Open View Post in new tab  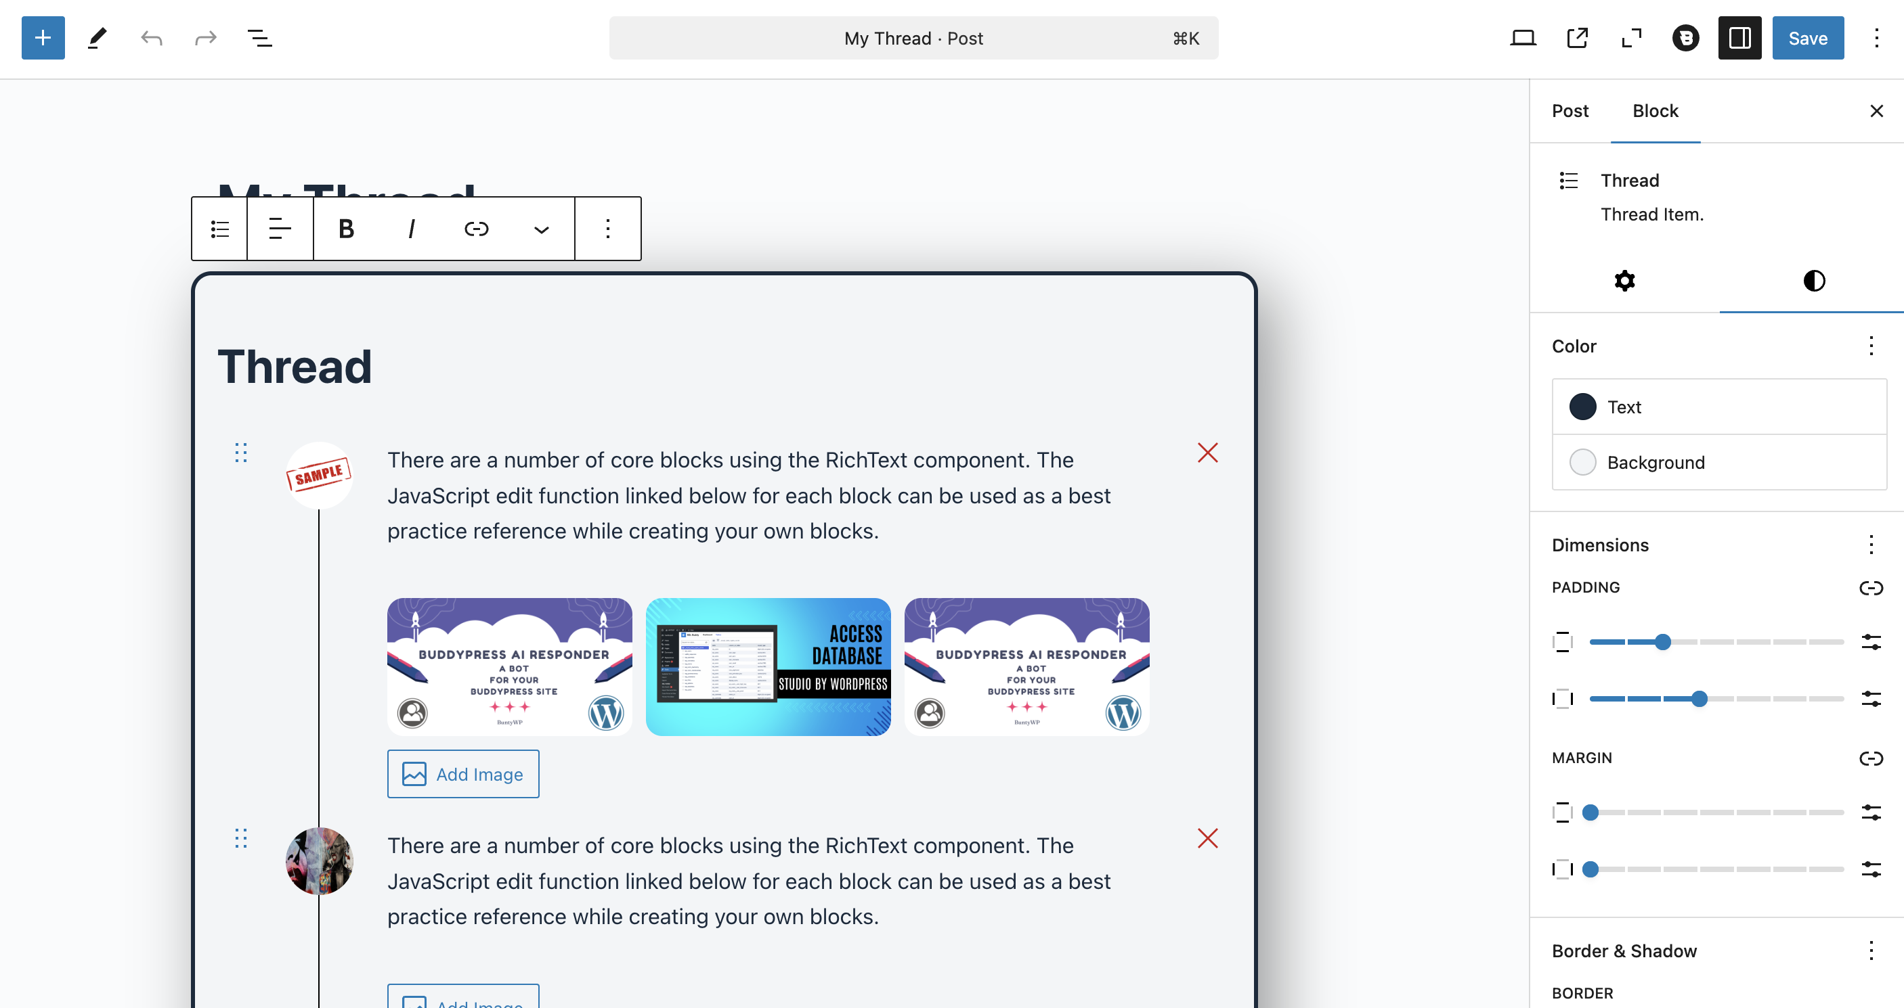tap(1576, 38)
